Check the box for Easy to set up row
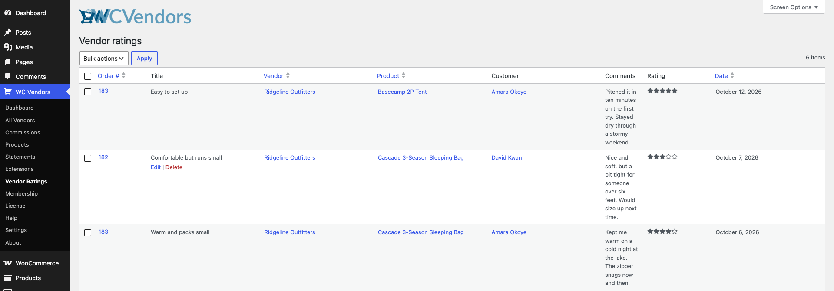 coord(88,92)
